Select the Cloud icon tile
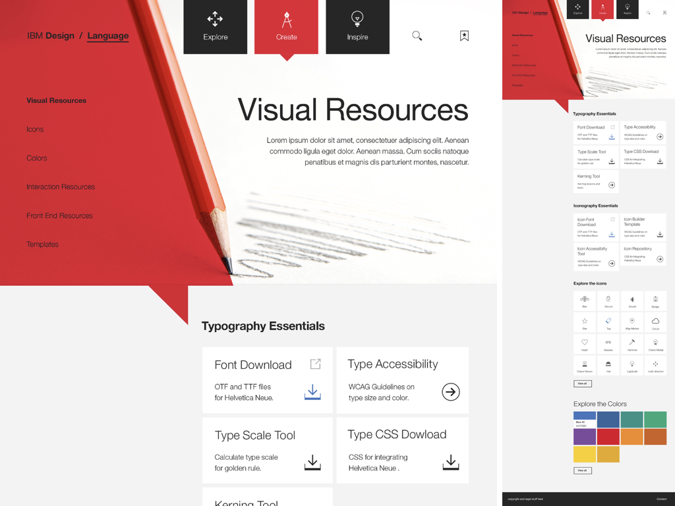This screenshot has width=675, height=506. [655, 322]
